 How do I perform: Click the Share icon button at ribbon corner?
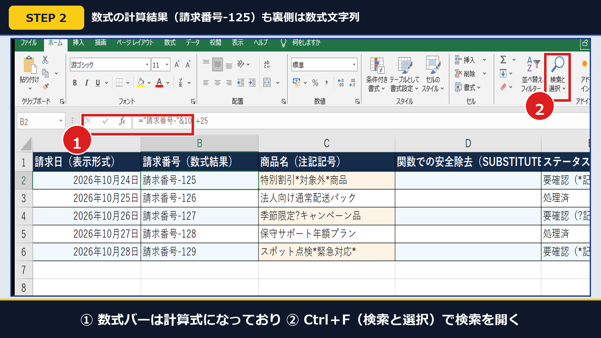point(584,44)
